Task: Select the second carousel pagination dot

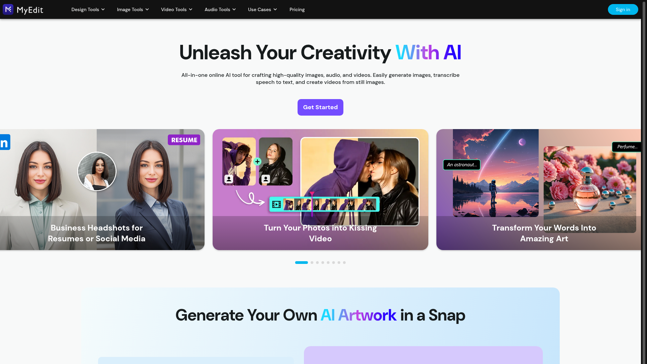Action: click(312, 263)
